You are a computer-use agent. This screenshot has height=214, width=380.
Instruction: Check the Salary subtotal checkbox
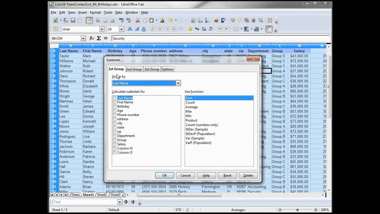click(115, 144)
